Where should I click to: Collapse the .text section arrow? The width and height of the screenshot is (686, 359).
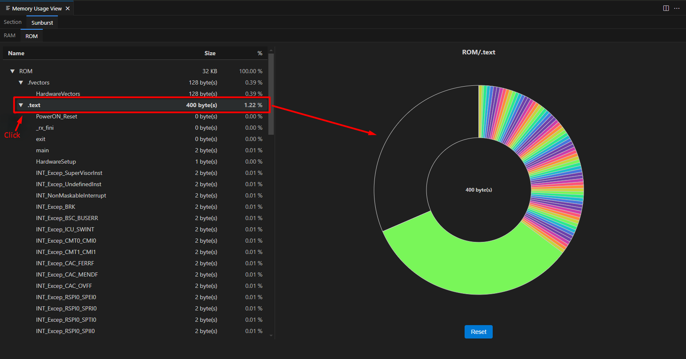pos(21,105)
